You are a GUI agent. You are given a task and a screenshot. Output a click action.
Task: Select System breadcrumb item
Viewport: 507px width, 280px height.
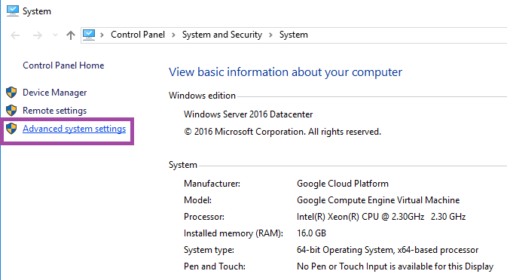point(294,35)
